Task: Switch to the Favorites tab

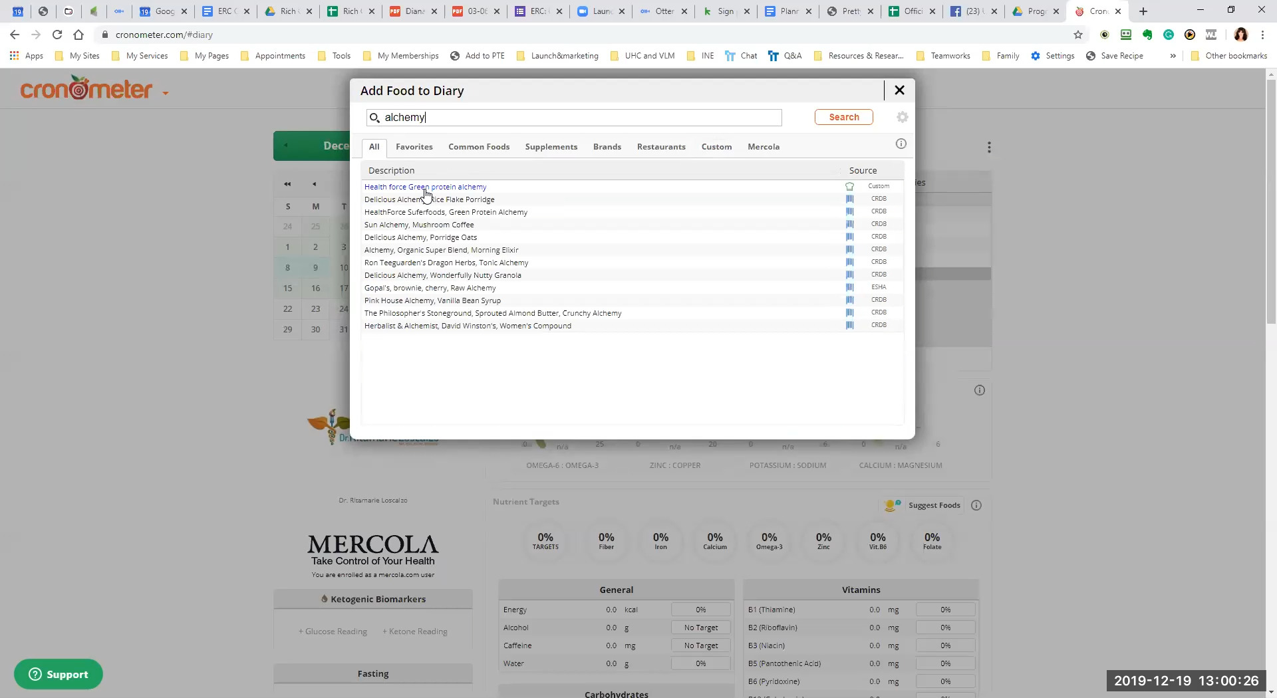Action: (414, 147)
